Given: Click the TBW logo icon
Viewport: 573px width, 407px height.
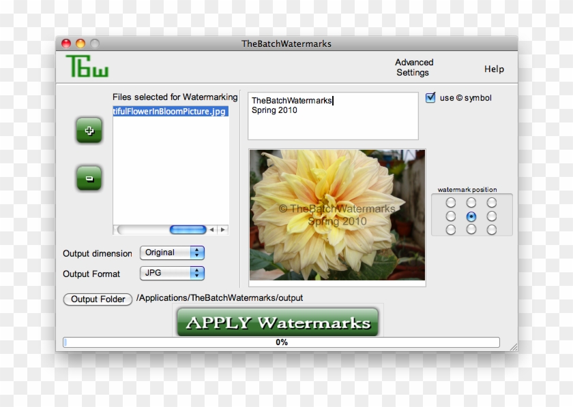Looking at the screenshot, I should (x=87, y=66).
